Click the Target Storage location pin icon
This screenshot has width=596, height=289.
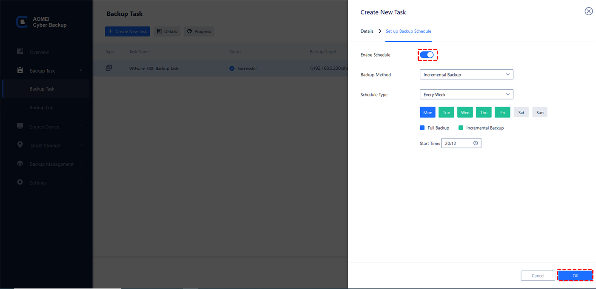[20, 145]
